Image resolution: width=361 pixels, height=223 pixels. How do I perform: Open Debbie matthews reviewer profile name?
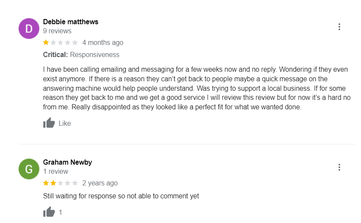click(70, 22)
